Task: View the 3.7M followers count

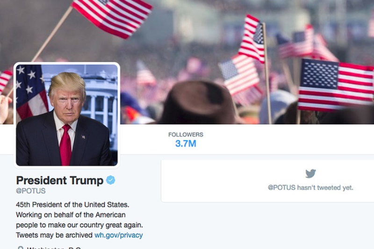Action: (186, 144)
